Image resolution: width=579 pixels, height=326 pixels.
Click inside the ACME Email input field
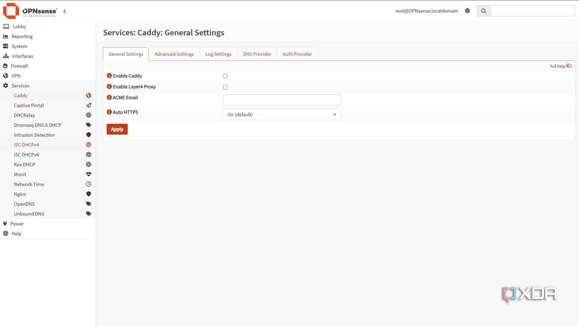pos(282,99)
